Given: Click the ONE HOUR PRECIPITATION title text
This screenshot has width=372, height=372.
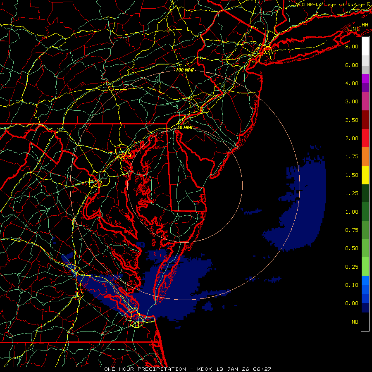Looking at the screenshot, I should [145, 369].
